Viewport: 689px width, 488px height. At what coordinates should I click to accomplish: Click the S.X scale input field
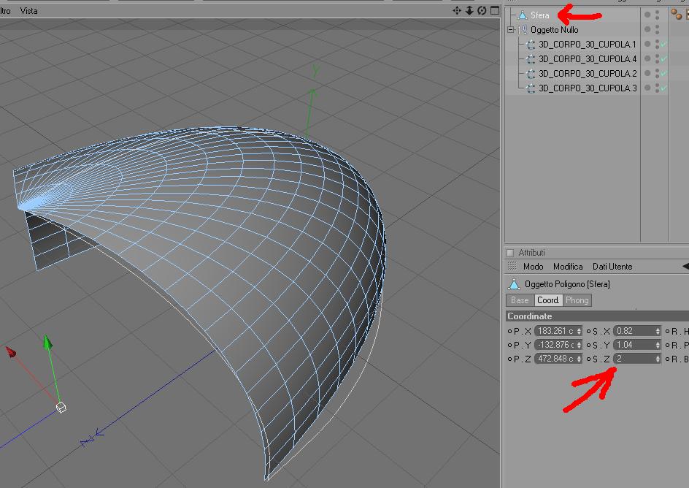click(x=636, y=331)
